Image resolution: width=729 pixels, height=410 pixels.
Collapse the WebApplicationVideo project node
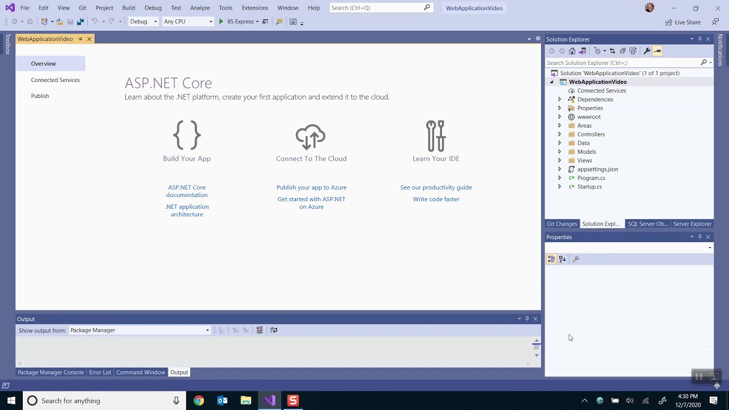551,82
